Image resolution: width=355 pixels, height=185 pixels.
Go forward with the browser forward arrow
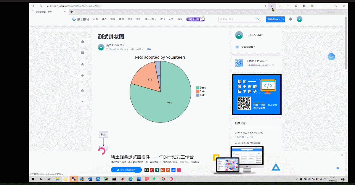(x=41, y=6)
